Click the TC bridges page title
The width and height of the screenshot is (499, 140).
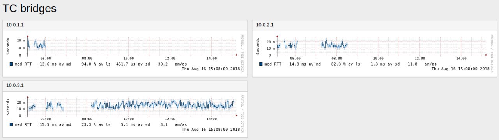tap(30, 8)
